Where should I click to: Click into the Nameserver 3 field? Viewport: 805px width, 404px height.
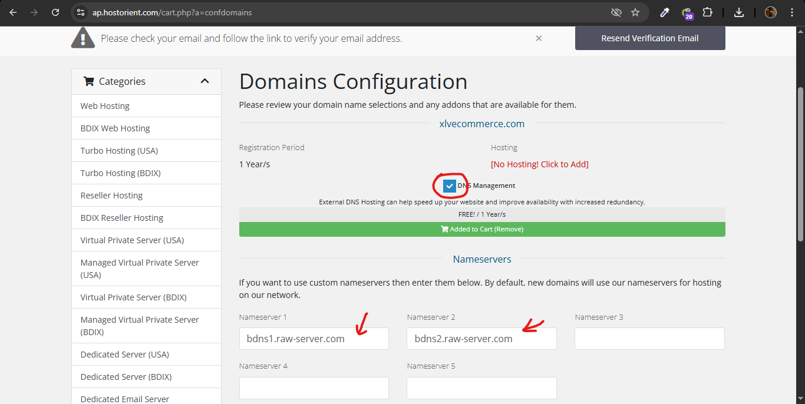point(649,339)
